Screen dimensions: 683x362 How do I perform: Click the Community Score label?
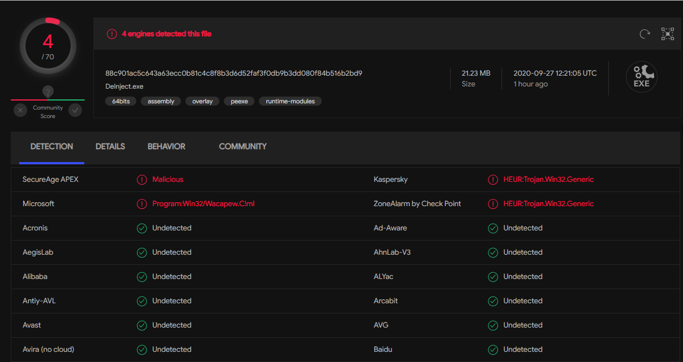48,112
